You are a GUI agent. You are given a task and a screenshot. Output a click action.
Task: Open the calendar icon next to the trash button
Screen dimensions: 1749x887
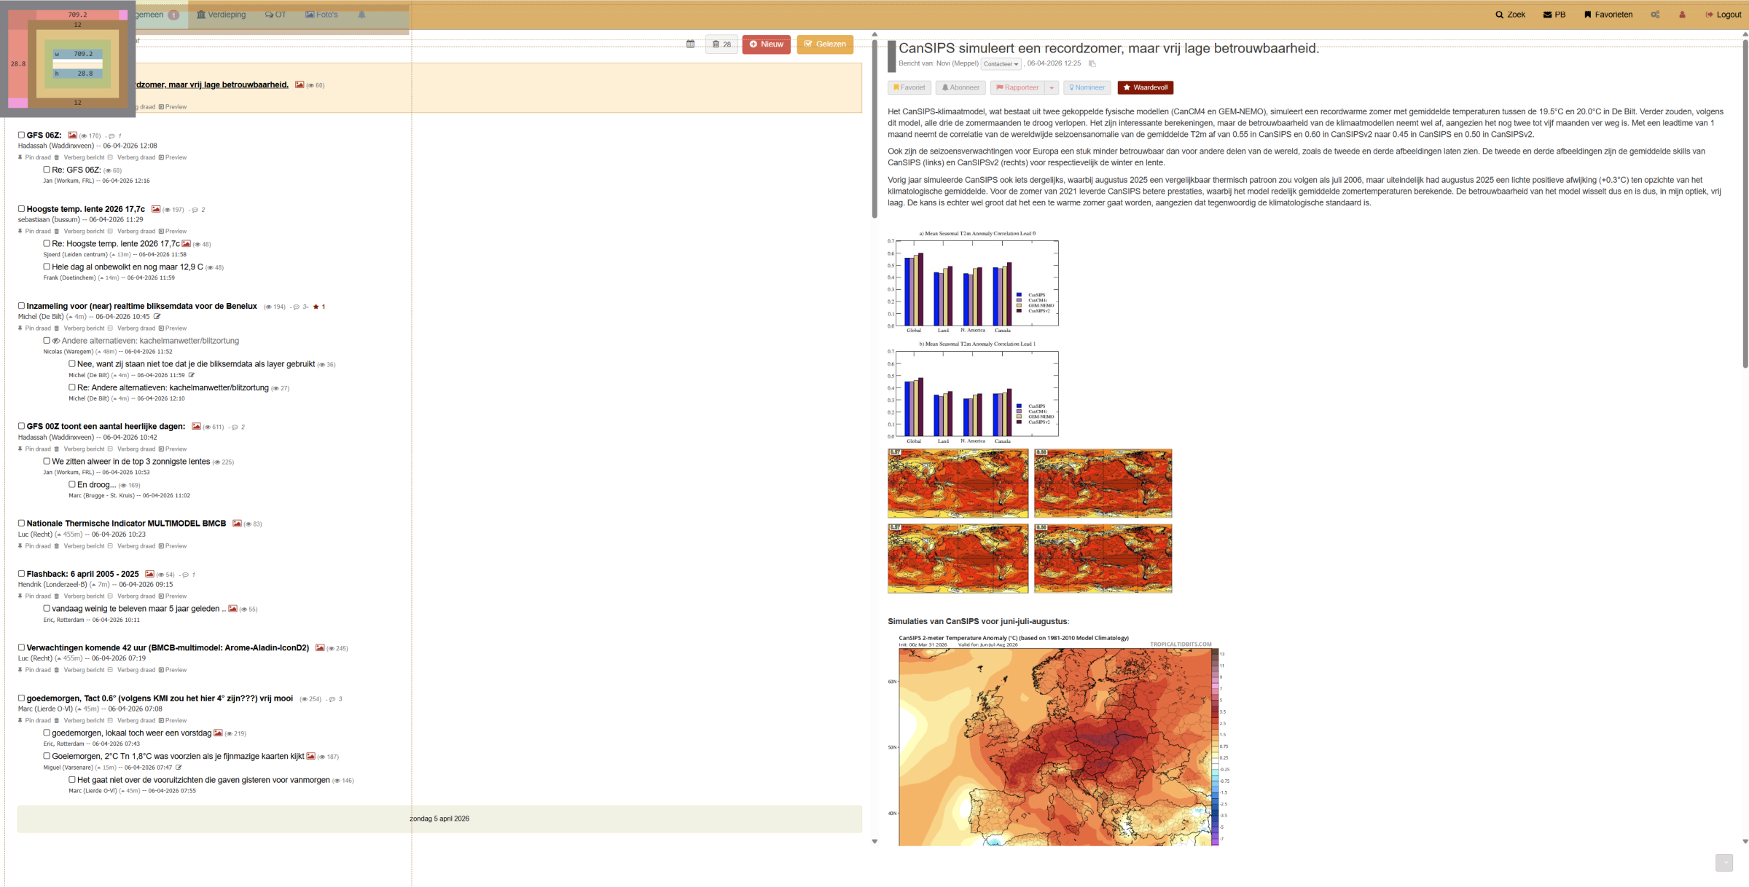tap(690, 44)
